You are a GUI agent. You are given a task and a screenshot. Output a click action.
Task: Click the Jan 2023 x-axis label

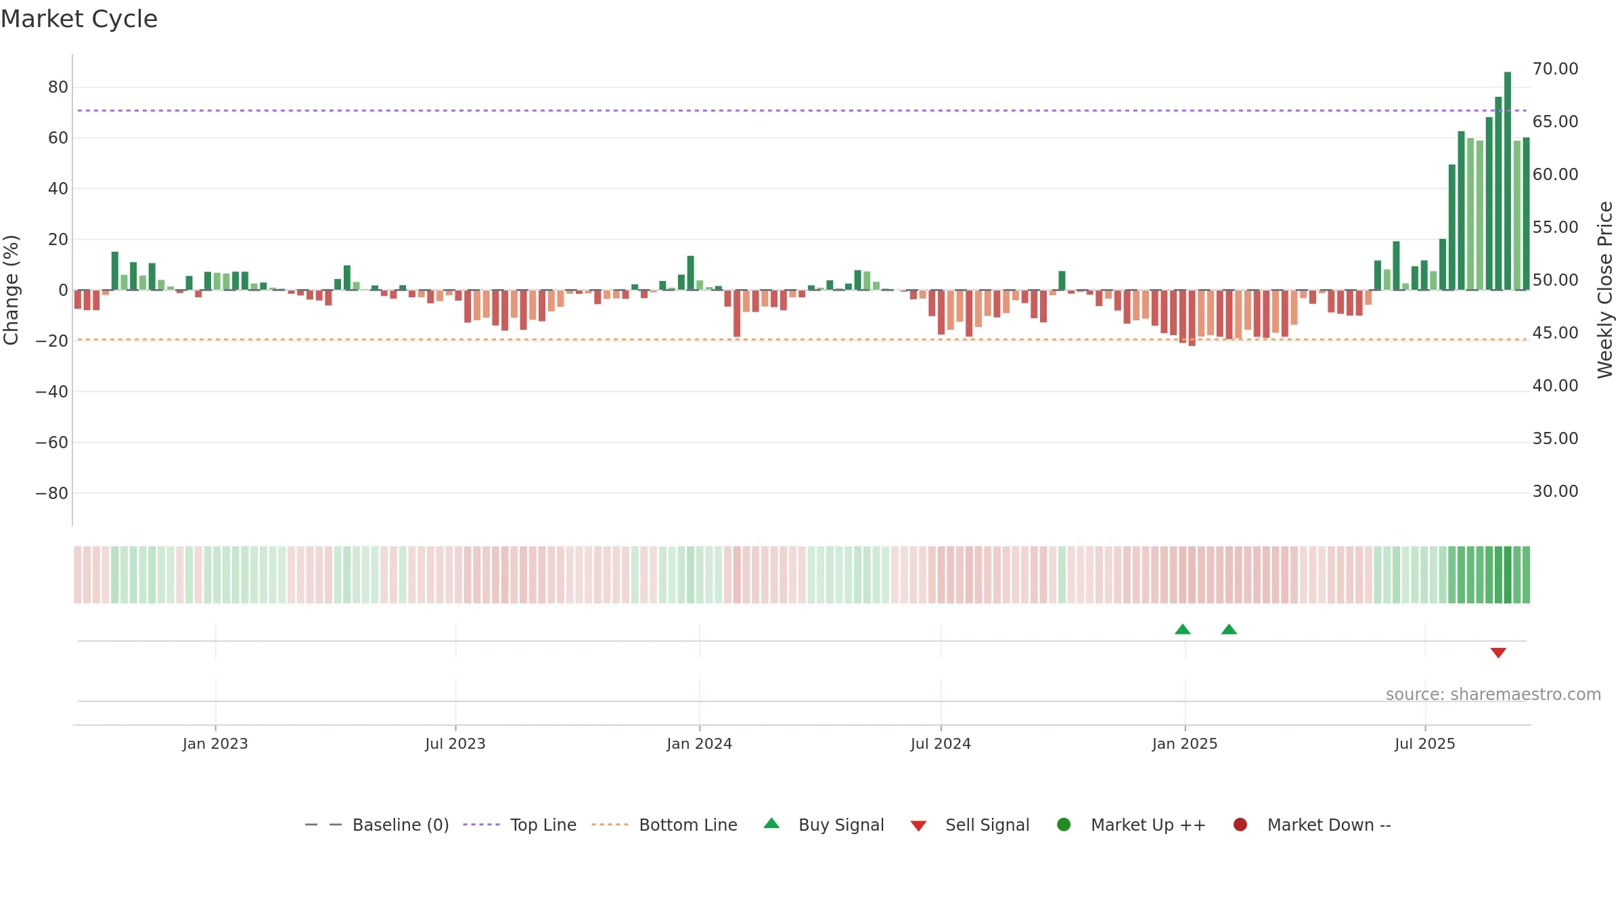click(x=215, y=743)
